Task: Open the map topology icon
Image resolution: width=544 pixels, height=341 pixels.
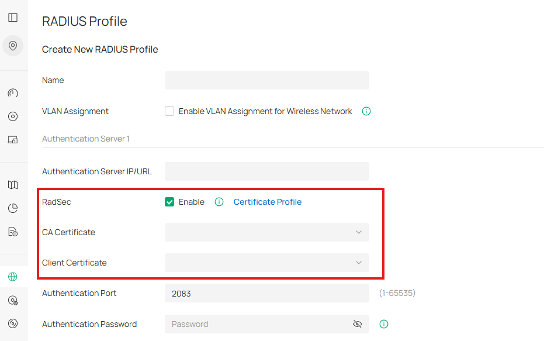Action: [x=13, y=184]
